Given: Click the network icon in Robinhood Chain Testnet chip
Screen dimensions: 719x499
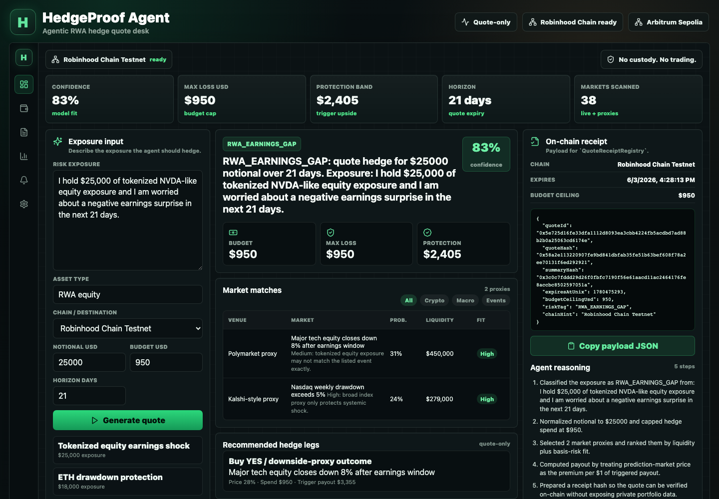Looking at the screenshot, I should [x=55, y=59].
